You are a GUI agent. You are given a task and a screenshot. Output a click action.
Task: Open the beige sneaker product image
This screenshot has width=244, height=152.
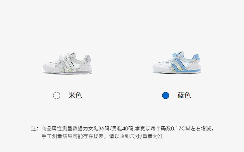click(x=67, y=62)
